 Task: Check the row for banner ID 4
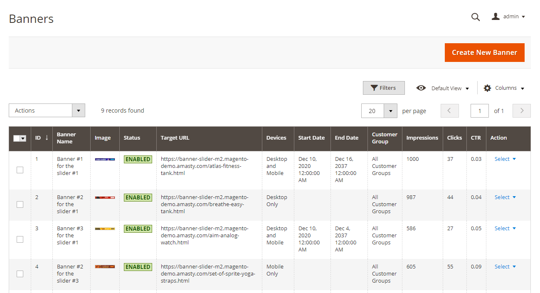click(x=20, y=274)
